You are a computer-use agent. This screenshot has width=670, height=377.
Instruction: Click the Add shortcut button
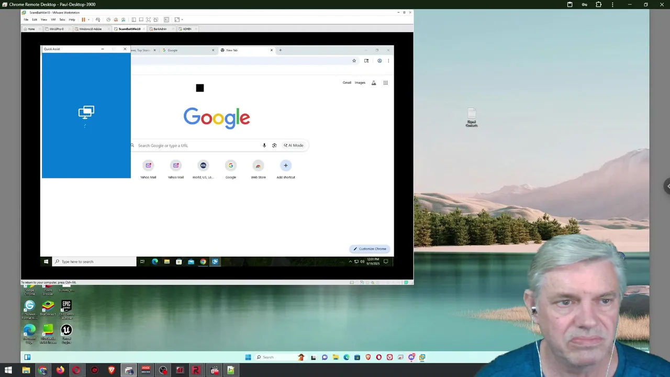286,169
